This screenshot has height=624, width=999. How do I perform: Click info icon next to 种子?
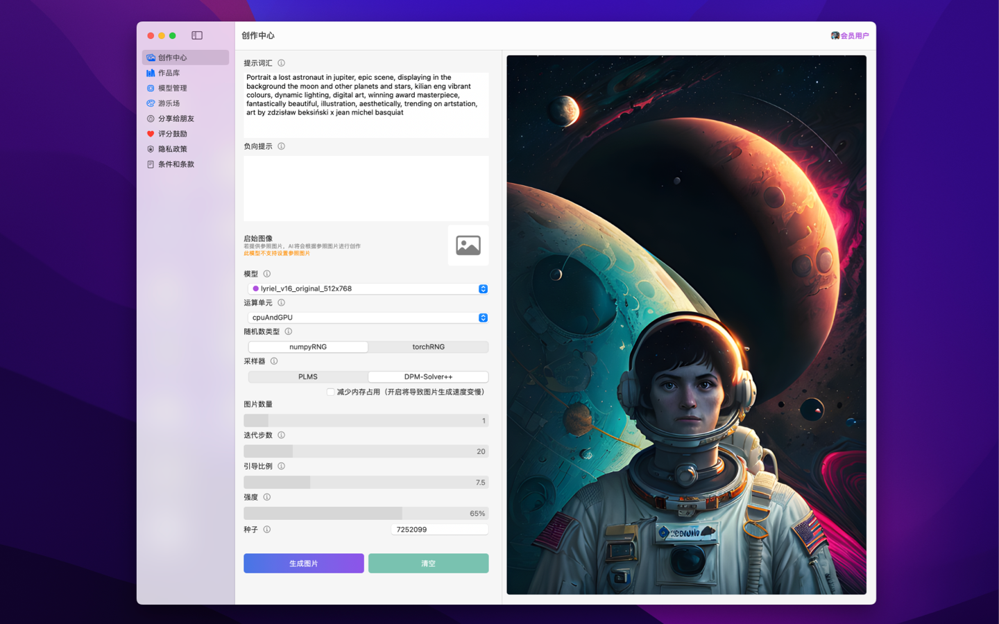(x=267, y=529)
